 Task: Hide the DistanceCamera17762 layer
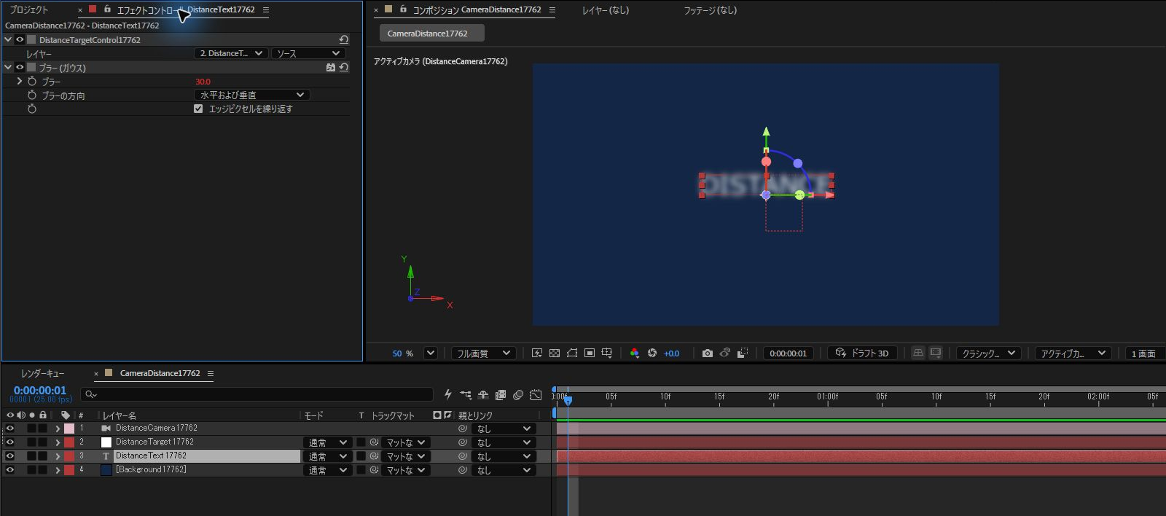[x=9, y=429]
